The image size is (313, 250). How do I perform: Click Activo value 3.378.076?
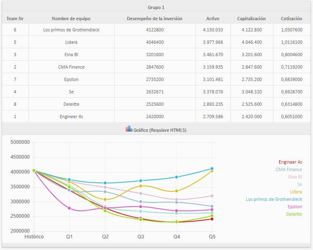[x=213, y=92]
